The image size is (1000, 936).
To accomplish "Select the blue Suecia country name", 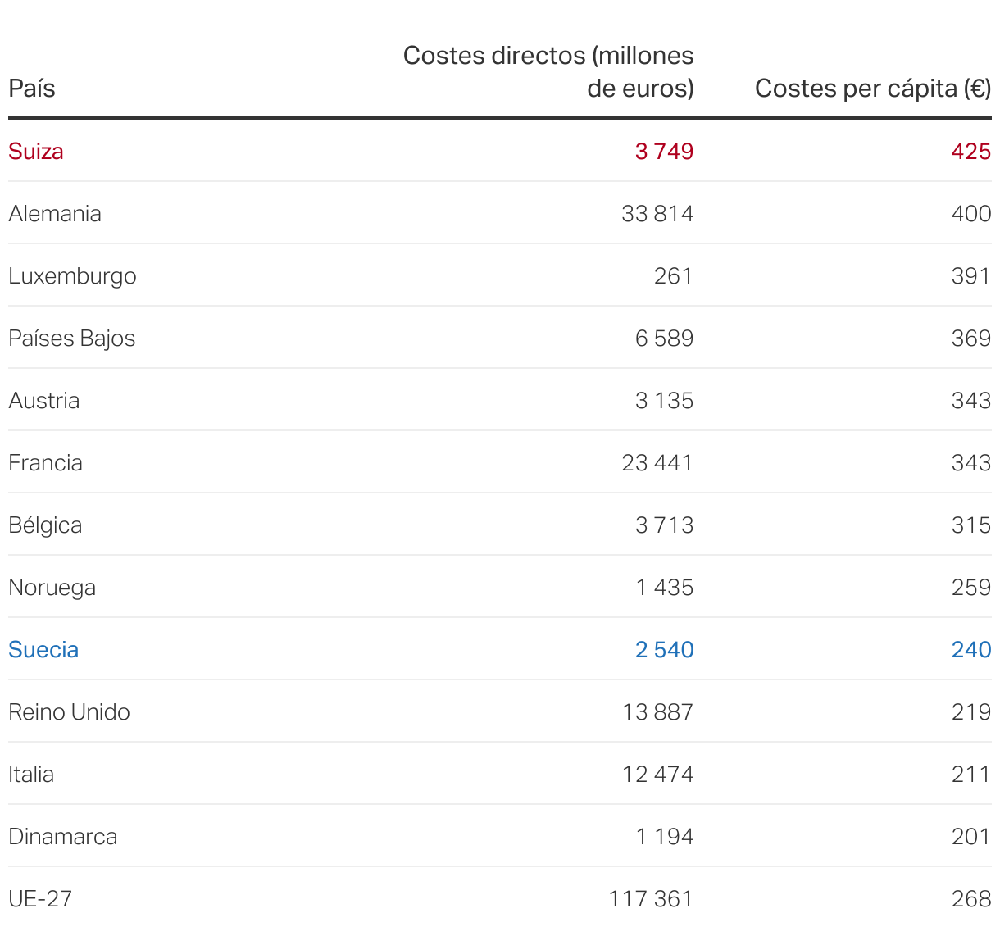I will click(43, 650).
